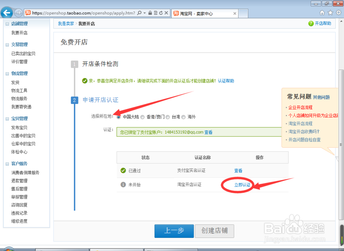Open 维修进度 in sidebar
The width and height of the screenshot is (344, 251).
(19, 221)
